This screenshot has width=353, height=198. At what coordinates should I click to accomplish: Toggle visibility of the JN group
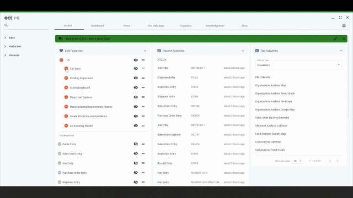tap(136, 60)
